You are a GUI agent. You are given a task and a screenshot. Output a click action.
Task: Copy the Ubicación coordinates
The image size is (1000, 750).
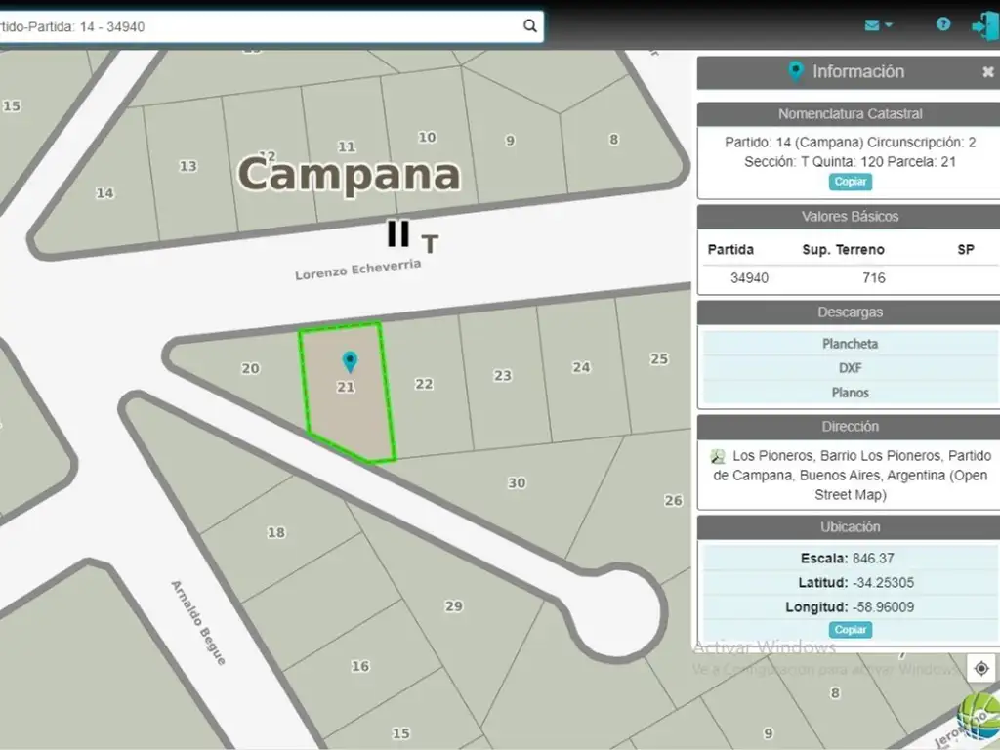(850, 630)
